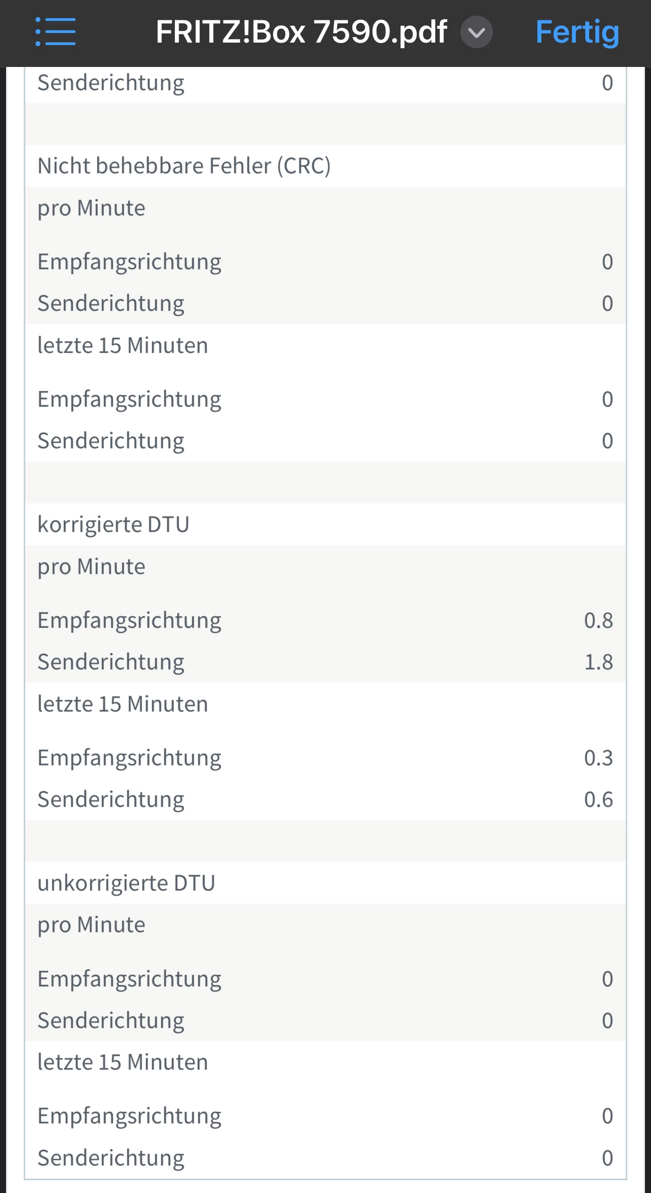Tap the Empfangsrichtung label beside 0.8
This screenshot has height=1193, width=651.
pyautogui.click(x=129, y=620)
